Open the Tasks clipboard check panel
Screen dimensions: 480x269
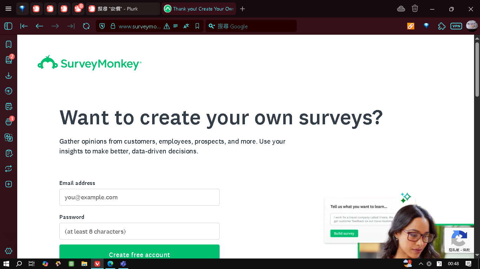tap(9, 153)
